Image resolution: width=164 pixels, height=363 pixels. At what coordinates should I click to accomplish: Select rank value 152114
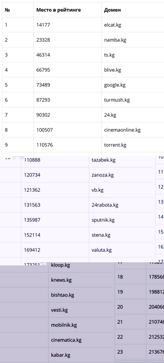(x=32, y=235)
